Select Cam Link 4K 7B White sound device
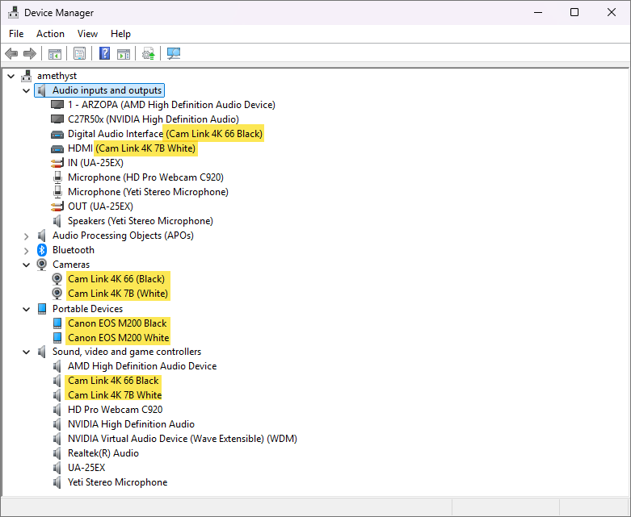Screen dimensions: 631x517 click(115, 395)
